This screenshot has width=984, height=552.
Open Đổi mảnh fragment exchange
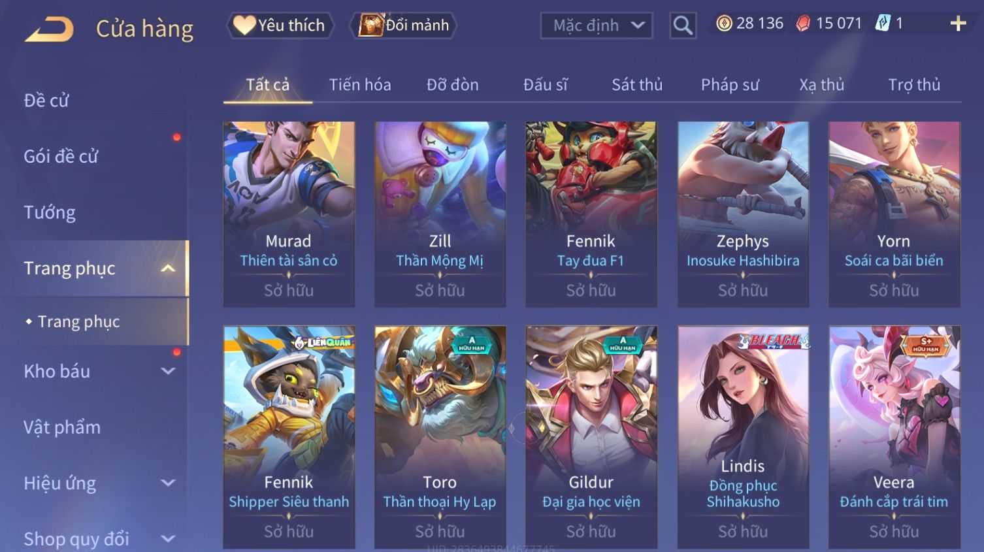(404, 25)
